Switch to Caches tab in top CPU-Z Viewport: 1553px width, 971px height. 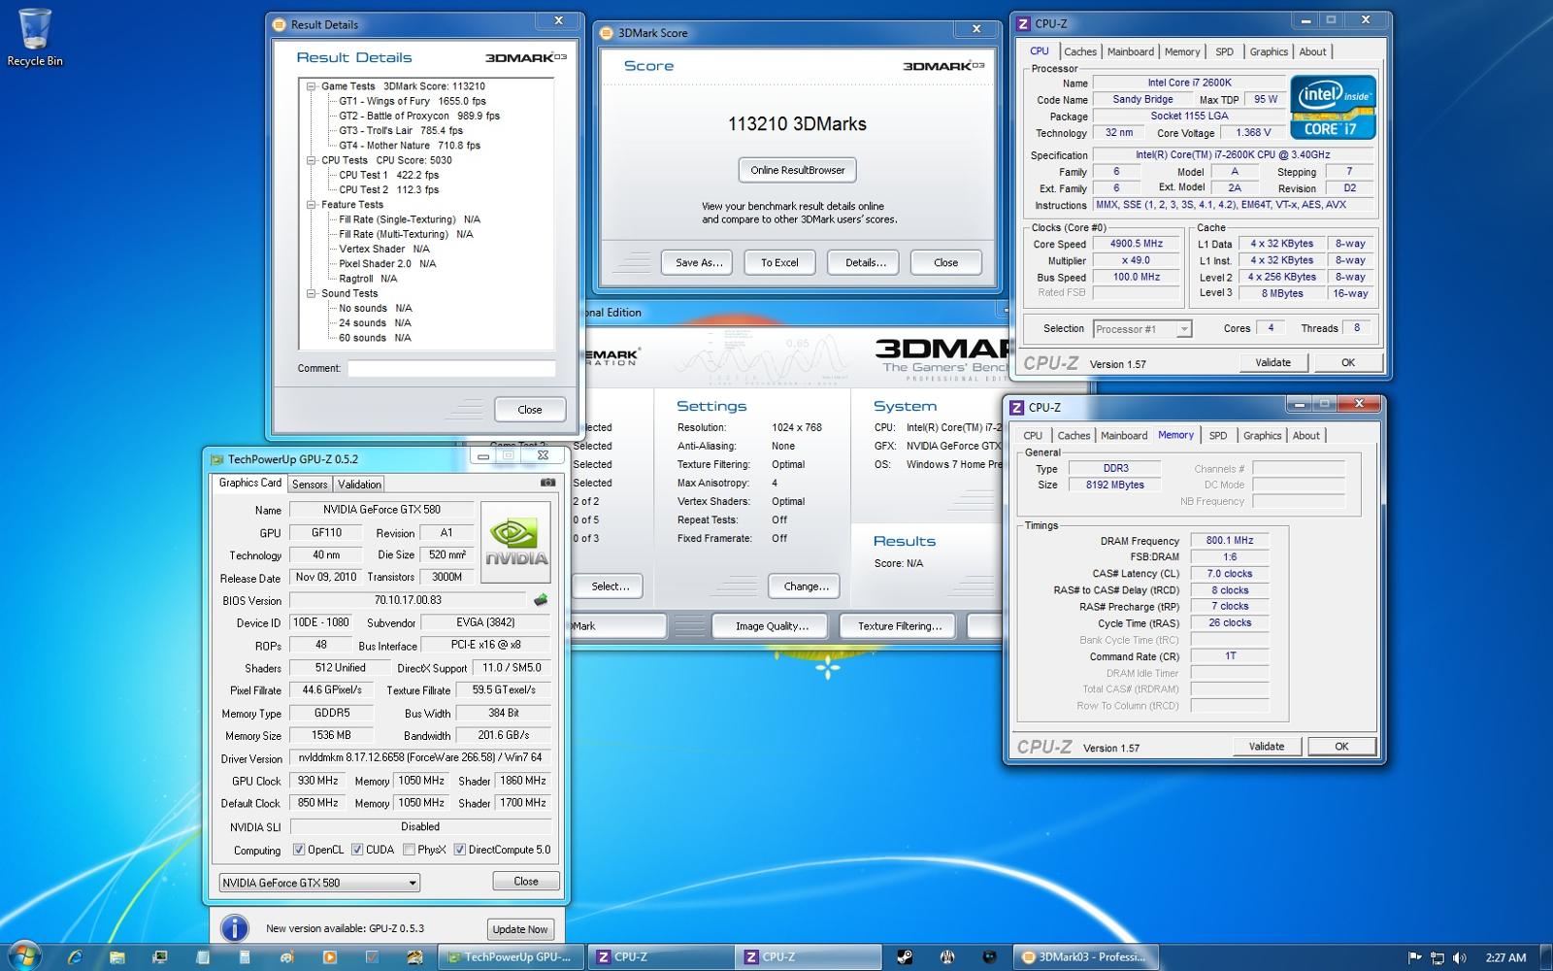point(1080,52)
